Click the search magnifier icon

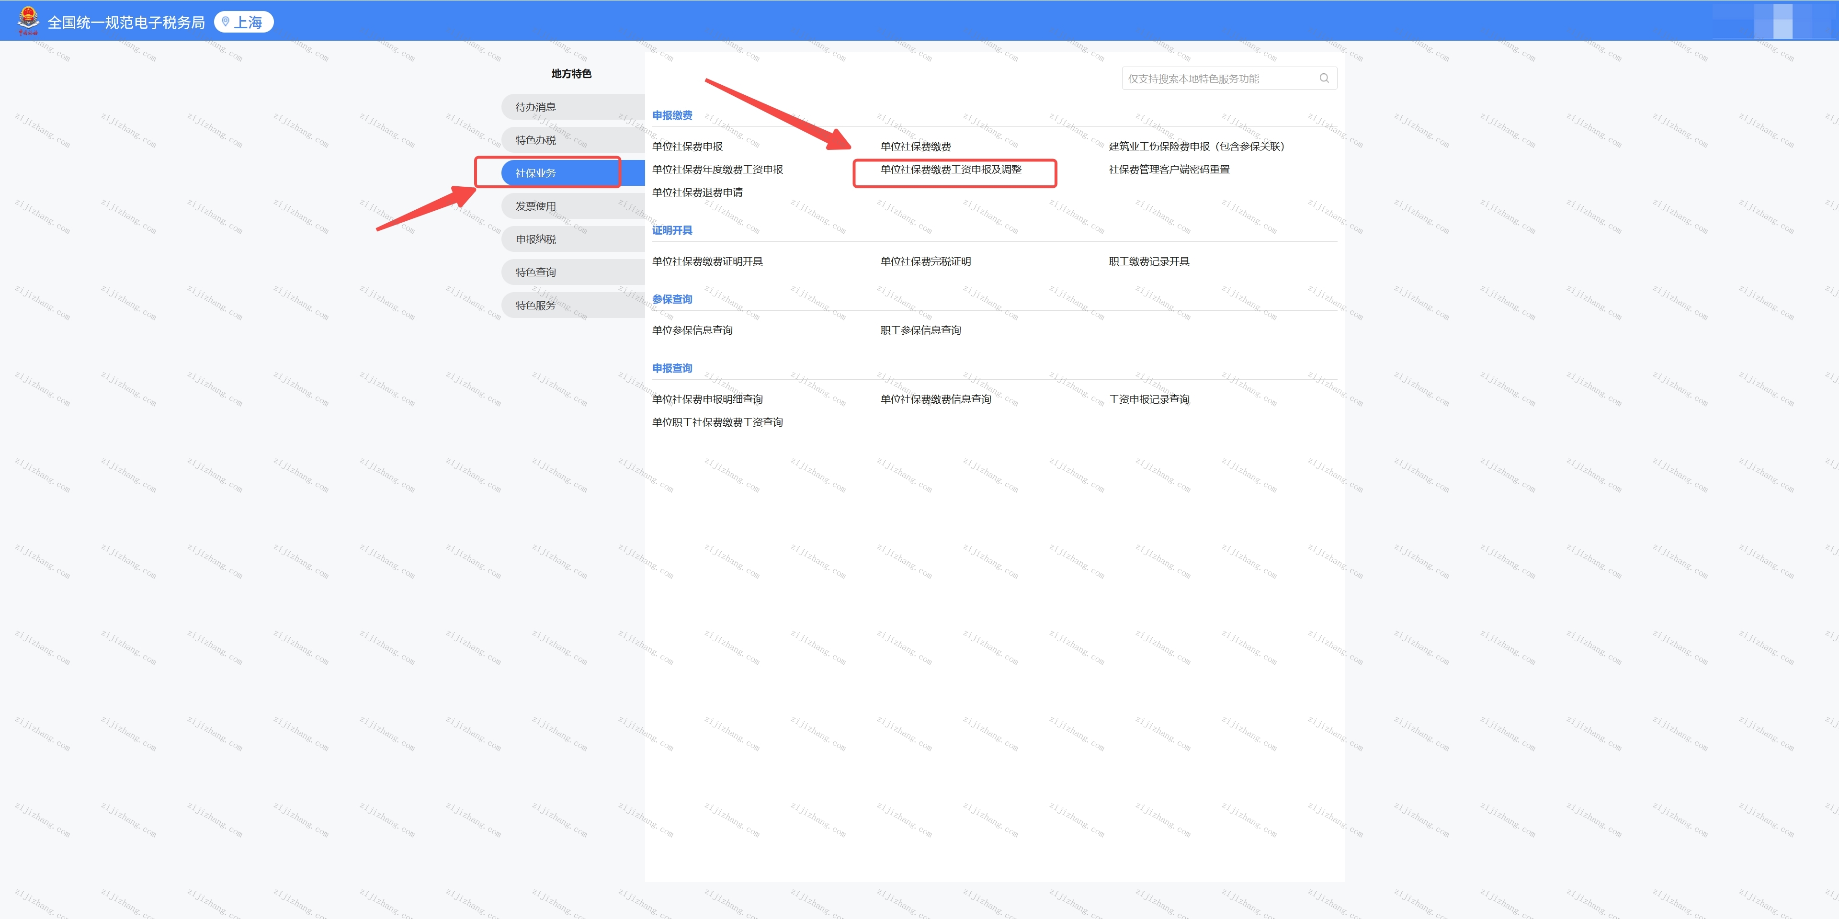point(1324,79)
